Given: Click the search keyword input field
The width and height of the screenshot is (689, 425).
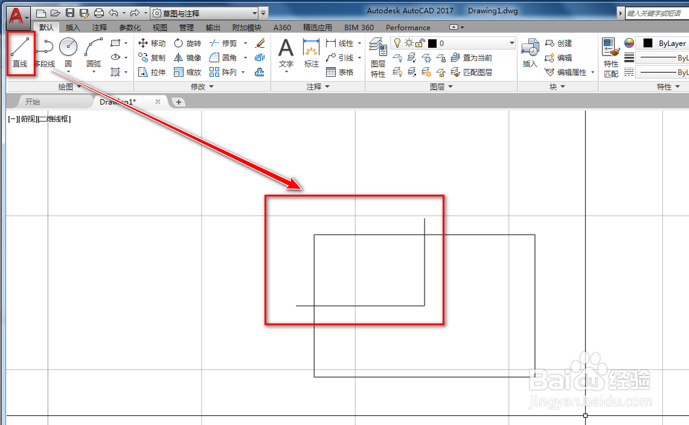Looking at the screenshot, I should coord(657,13).
